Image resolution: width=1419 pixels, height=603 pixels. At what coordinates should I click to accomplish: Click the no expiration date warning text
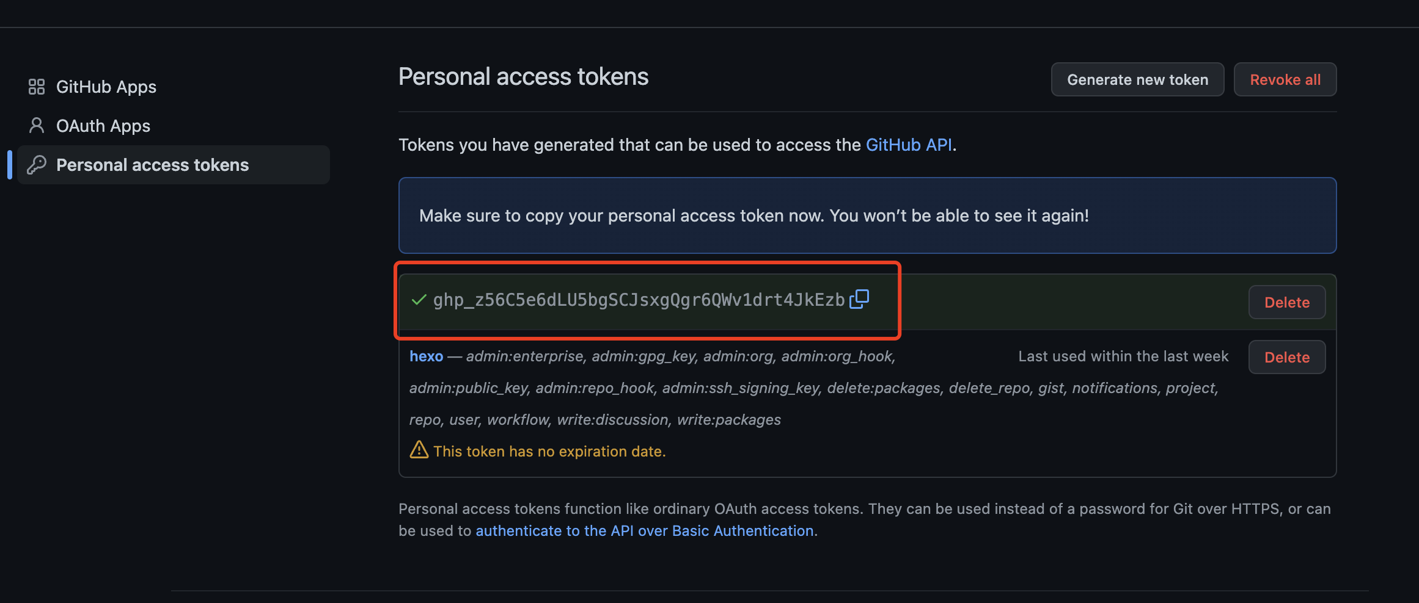(549, 452)
